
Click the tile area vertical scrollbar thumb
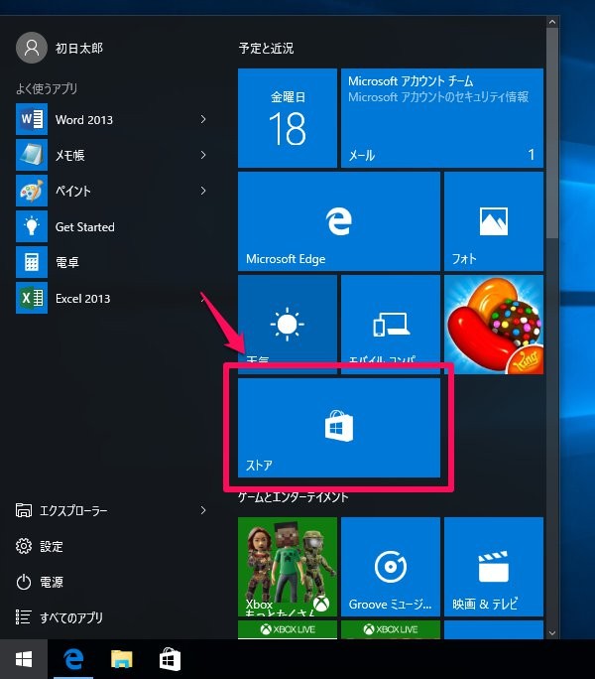(552, 133)
